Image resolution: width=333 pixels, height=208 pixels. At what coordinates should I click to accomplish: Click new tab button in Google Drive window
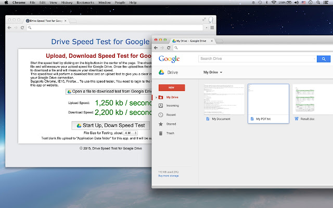pyautogui.click(x=220, y=41)
